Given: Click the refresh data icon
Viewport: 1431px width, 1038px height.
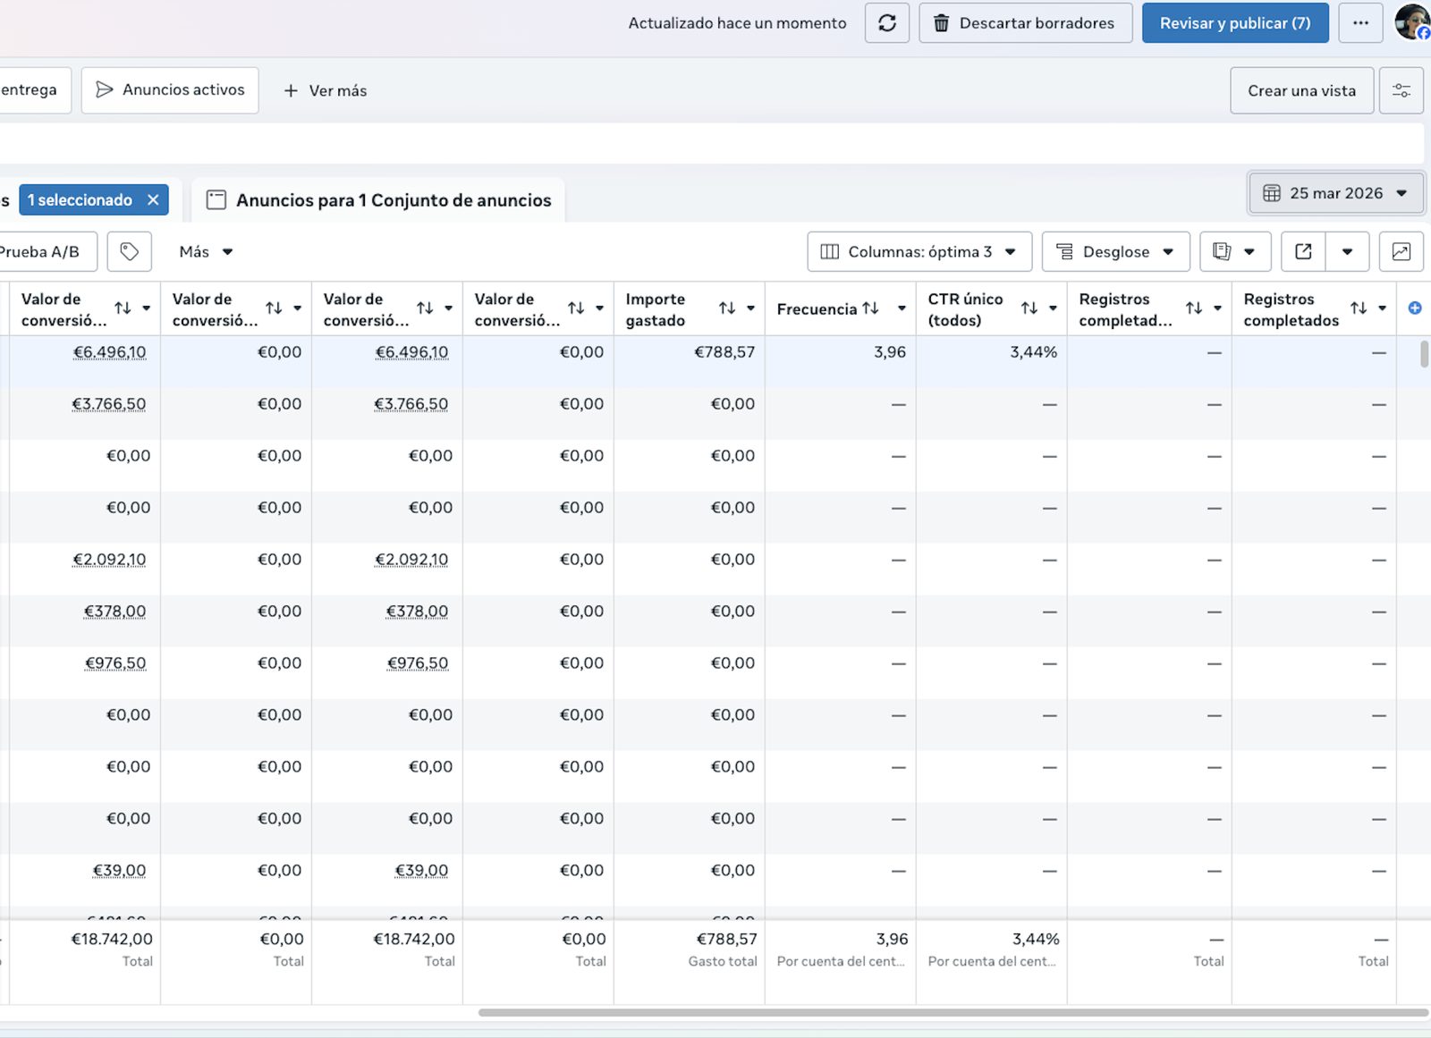Looking at the screenshot, I should click(x=886, y=23).
